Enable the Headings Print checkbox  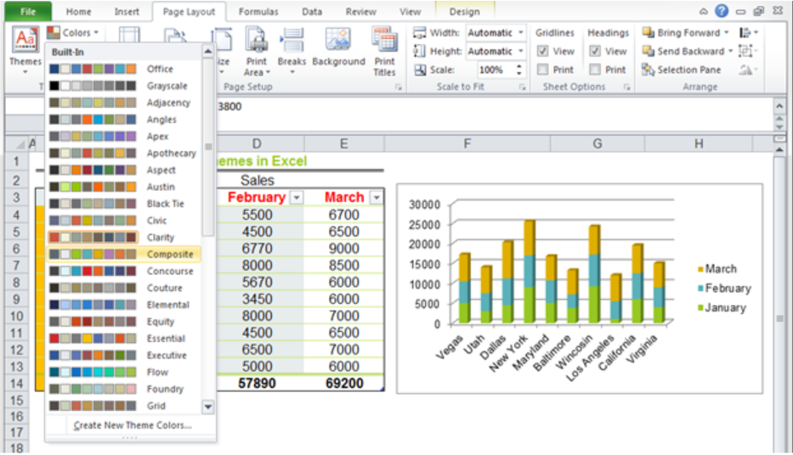tap(595, 70)
